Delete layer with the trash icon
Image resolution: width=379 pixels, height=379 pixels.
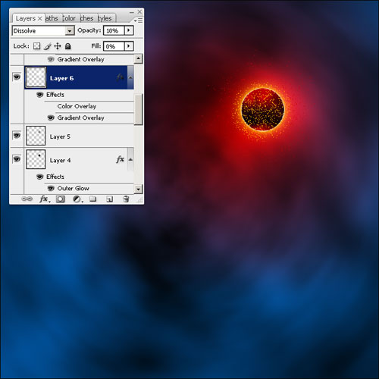(x=126, y=199)
